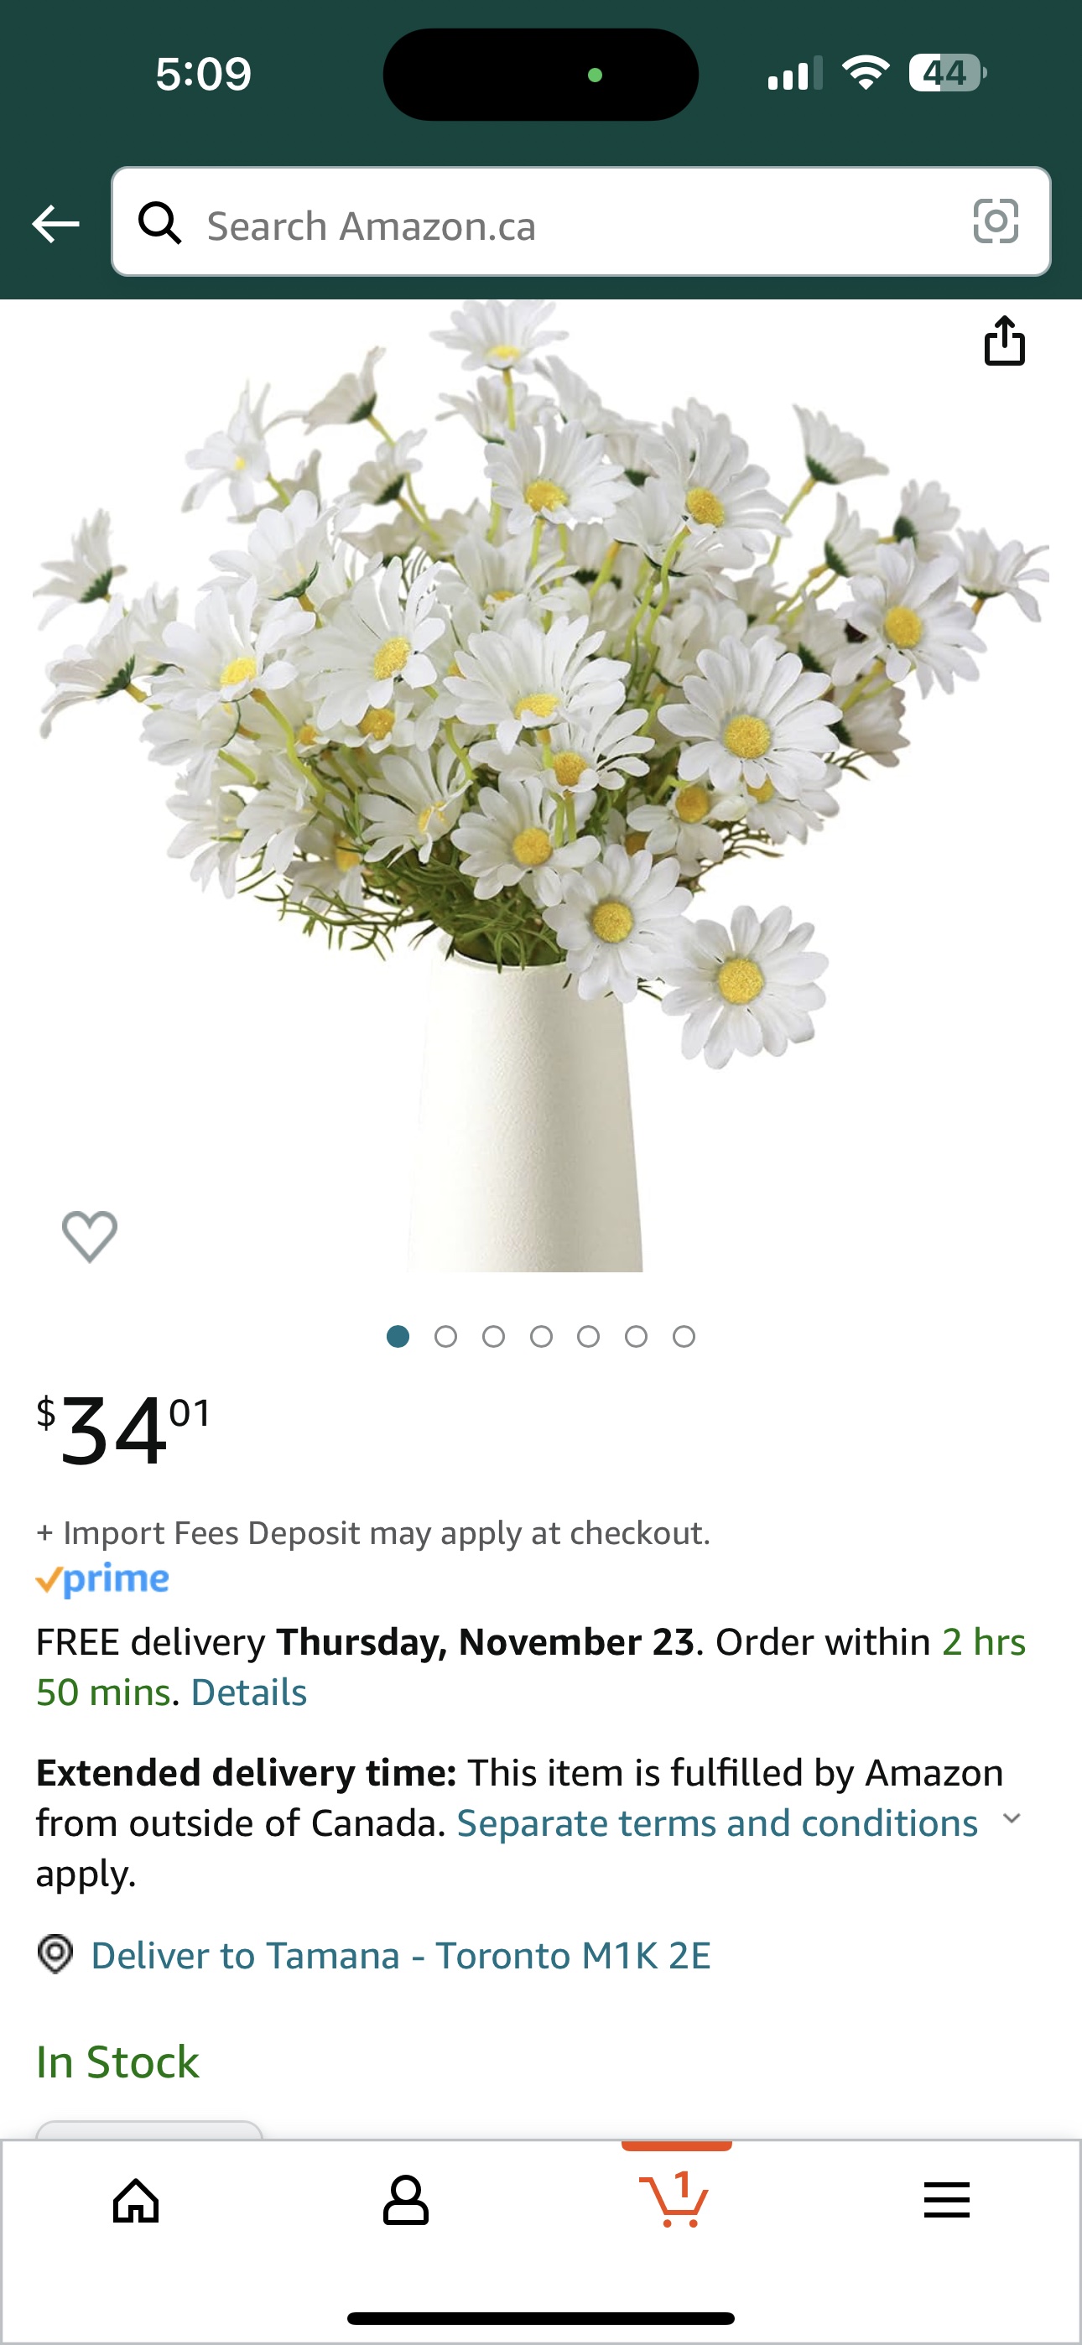Open account profile tab

coord(405,2202)
